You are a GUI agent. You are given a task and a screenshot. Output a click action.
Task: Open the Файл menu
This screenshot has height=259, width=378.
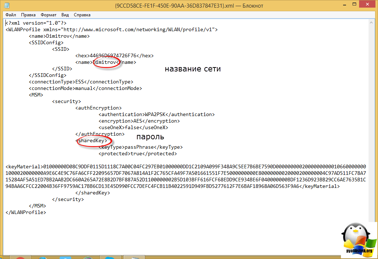click(11, 15)
